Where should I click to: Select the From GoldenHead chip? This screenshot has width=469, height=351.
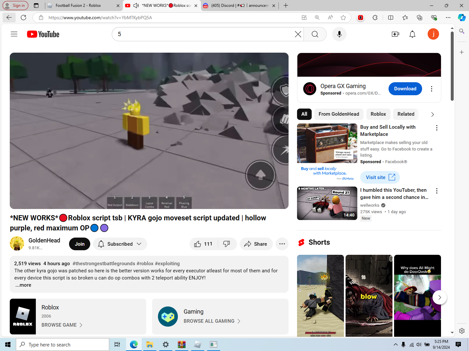(339, 114)
